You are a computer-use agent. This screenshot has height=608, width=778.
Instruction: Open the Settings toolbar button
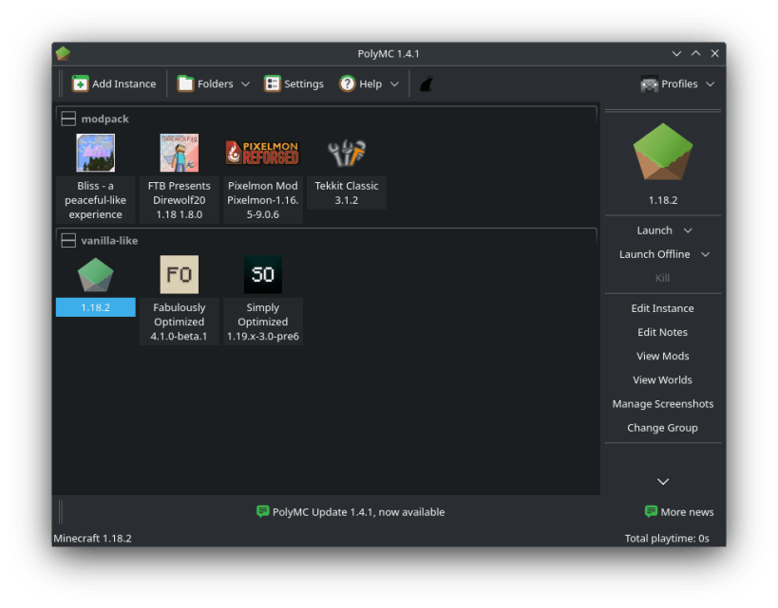(294, 83)
